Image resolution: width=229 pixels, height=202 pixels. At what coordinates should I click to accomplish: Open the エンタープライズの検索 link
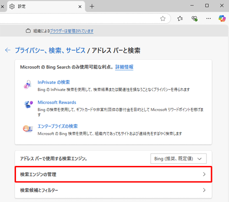point(58,126)
